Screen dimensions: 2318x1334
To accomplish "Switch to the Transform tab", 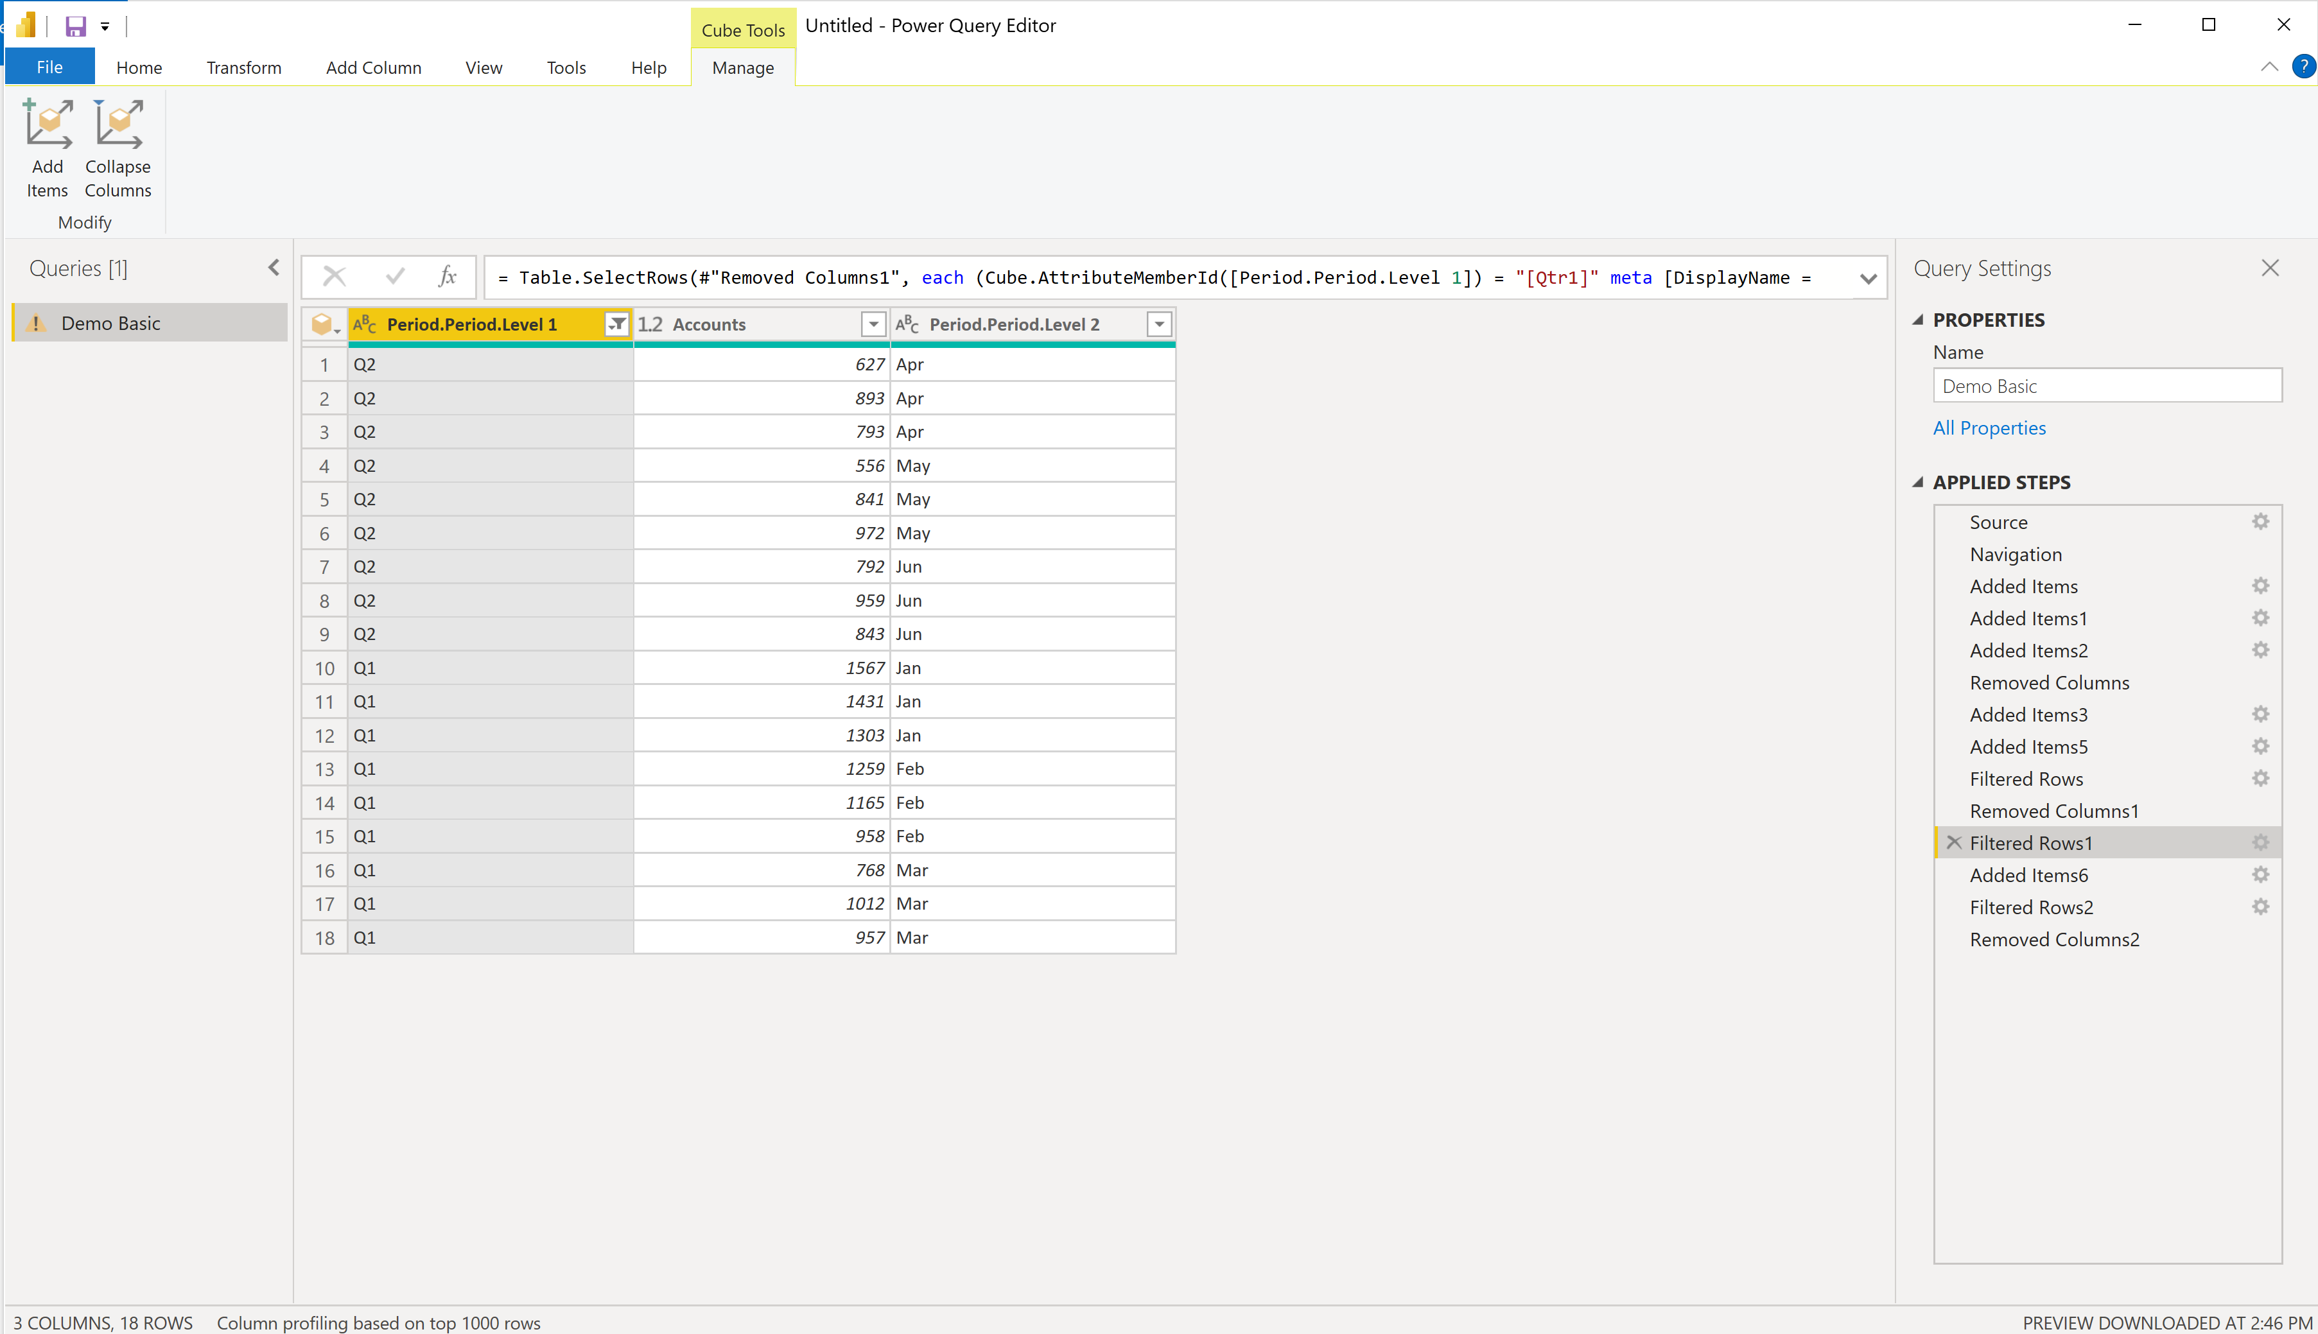I will point(244,68).
